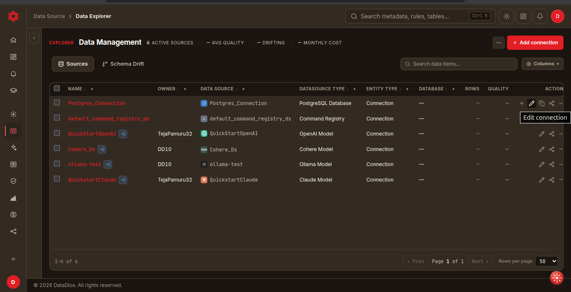
Task: Open the connected nodes icon in the sidebar
Action: [13, 231]
